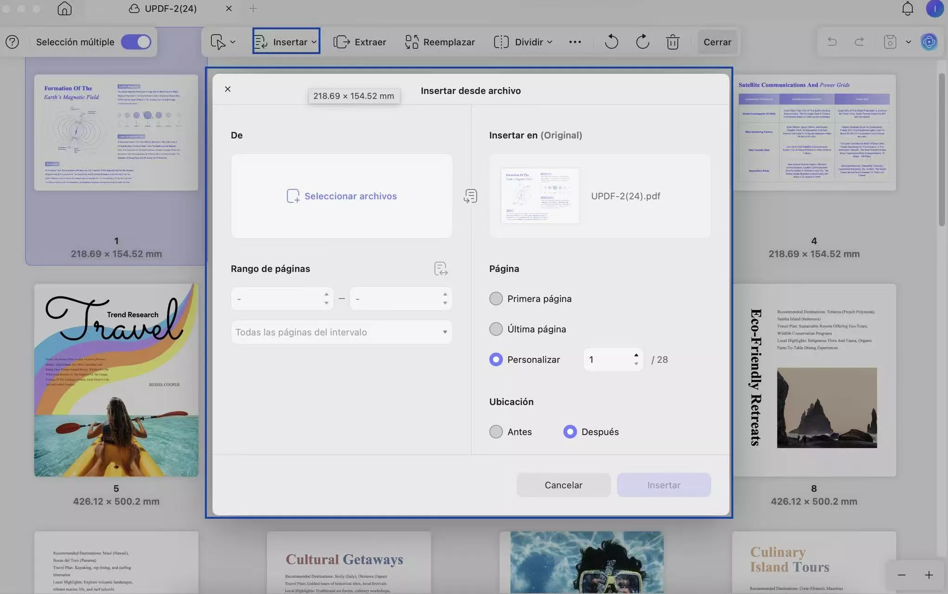Open Todas las páginas del intervalo dropdown
Viewport: 948px width, 594px height.
341,332
